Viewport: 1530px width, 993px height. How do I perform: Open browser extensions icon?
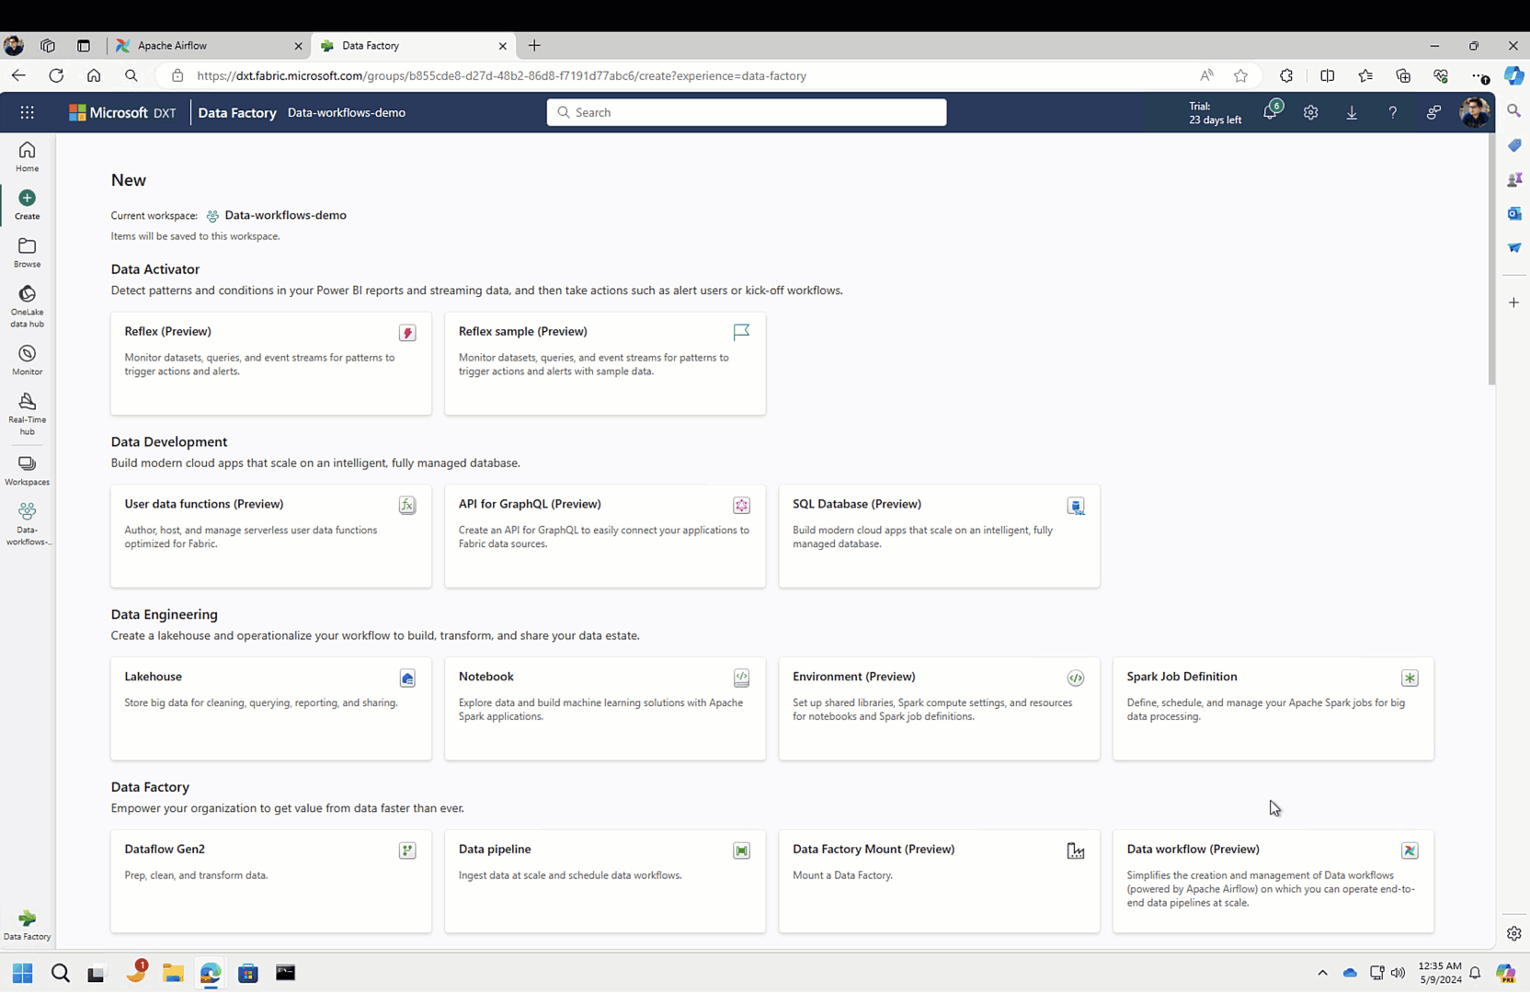click(x=1286, y=75)
